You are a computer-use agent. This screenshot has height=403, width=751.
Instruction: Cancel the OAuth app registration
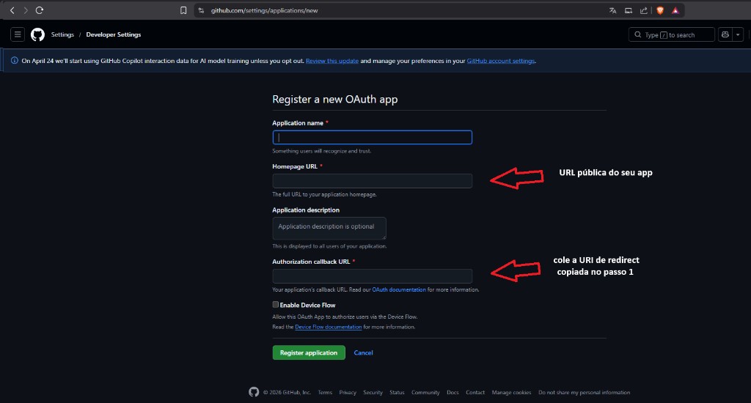tap(363, 352)
